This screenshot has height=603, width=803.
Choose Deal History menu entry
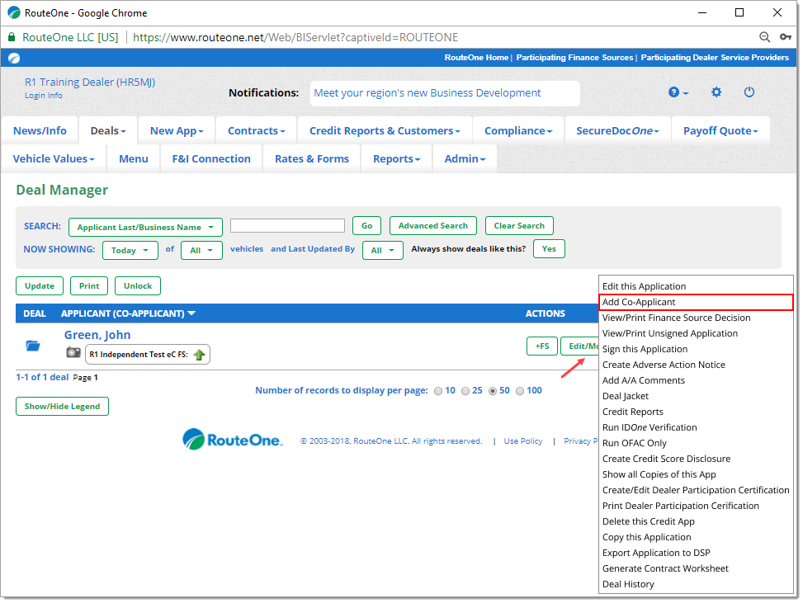(x=696, y=585)
